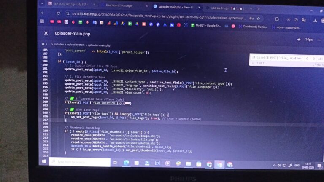Expand folded code block on line 200
The image size is (324, 182).
(x=127, y=103)
